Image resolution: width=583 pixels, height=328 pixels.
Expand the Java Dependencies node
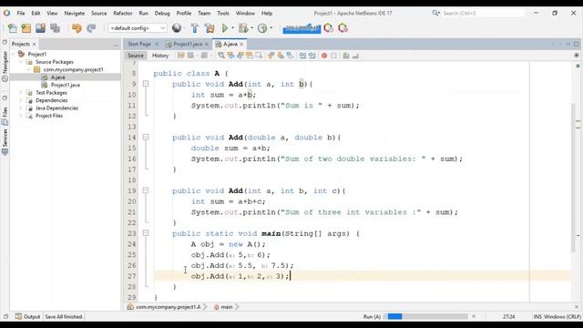tap(21, 108)
